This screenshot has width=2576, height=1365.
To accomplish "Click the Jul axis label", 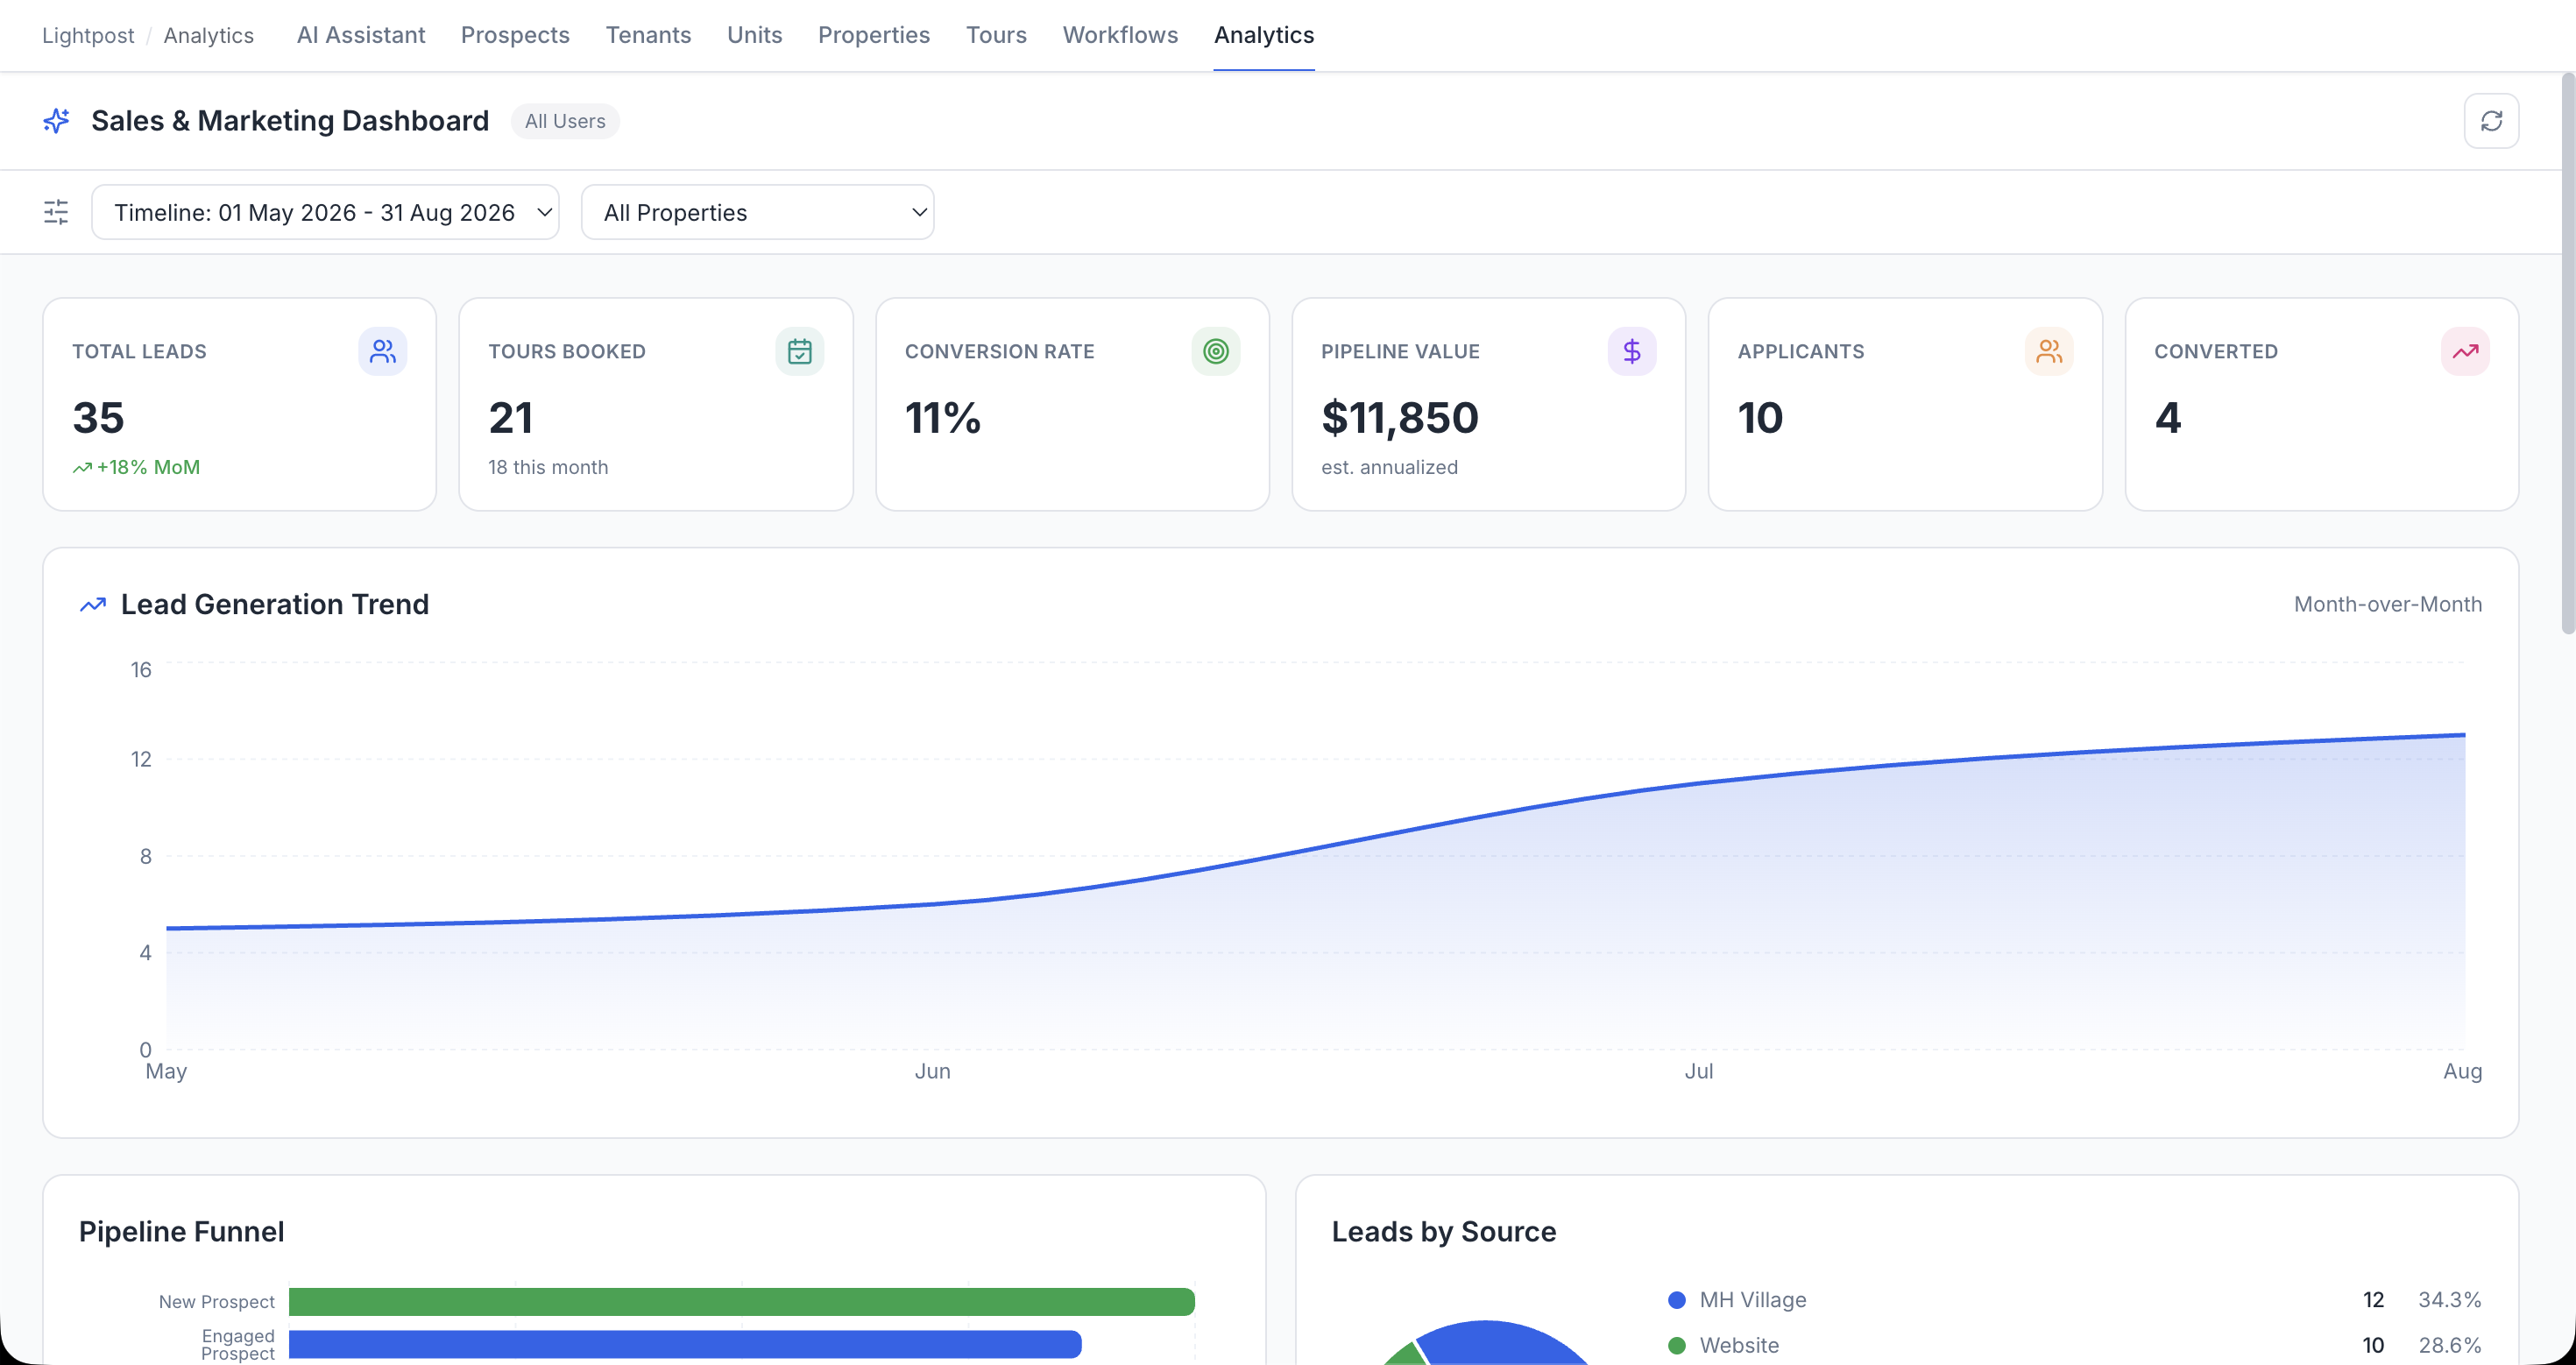I will click(1698, 1071).
